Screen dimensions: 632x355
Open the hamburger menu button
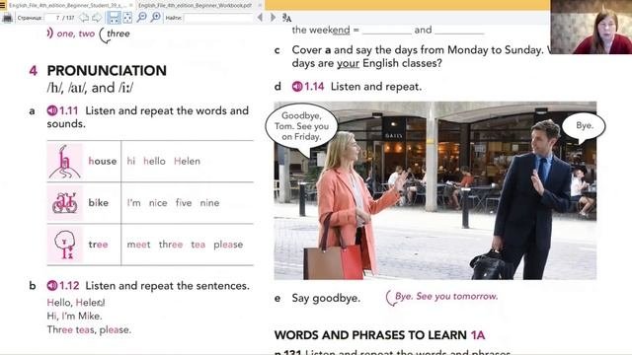coord(3,5)
